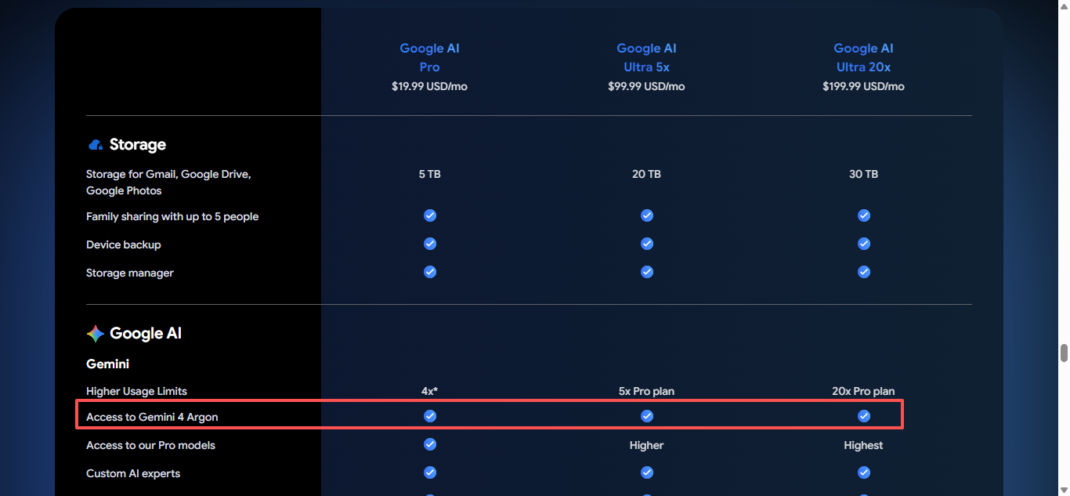Click Gemini 4 Argon checkmark under Ultra 20x
The height and width of the screenshot is (496, 1070).
point(864,416)
